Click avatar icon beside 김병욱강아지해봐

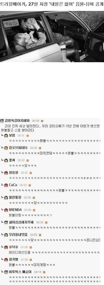pos(2,121)
